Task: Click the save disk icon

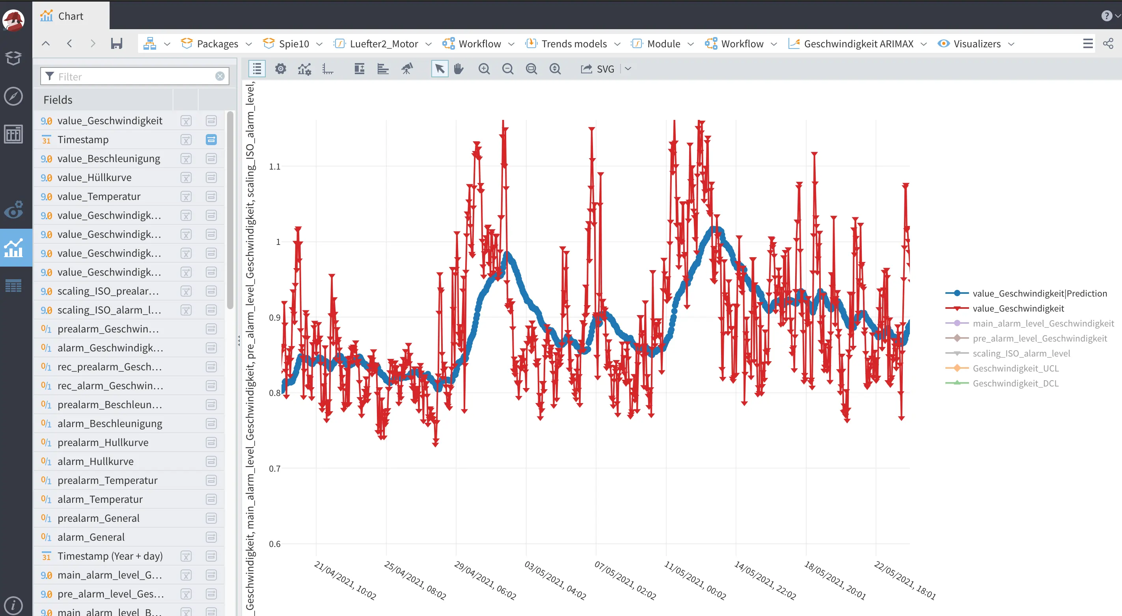Action: click(116, 43)
